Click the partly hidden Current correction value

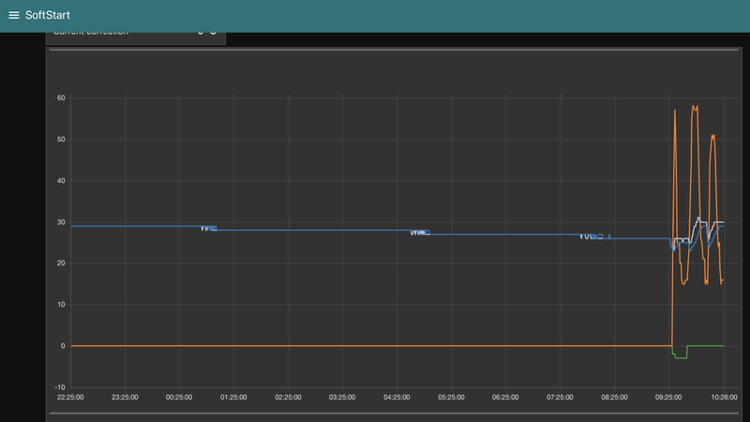(x=207, y=33)
